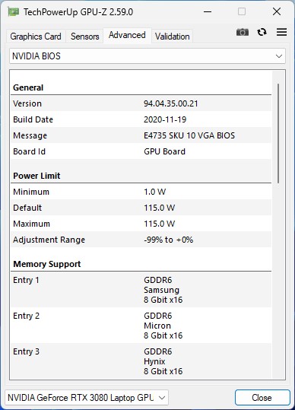Select the Message row E4735 SKU 10 VGA BIOS
The image size is (295, 410).
[141, 135]
